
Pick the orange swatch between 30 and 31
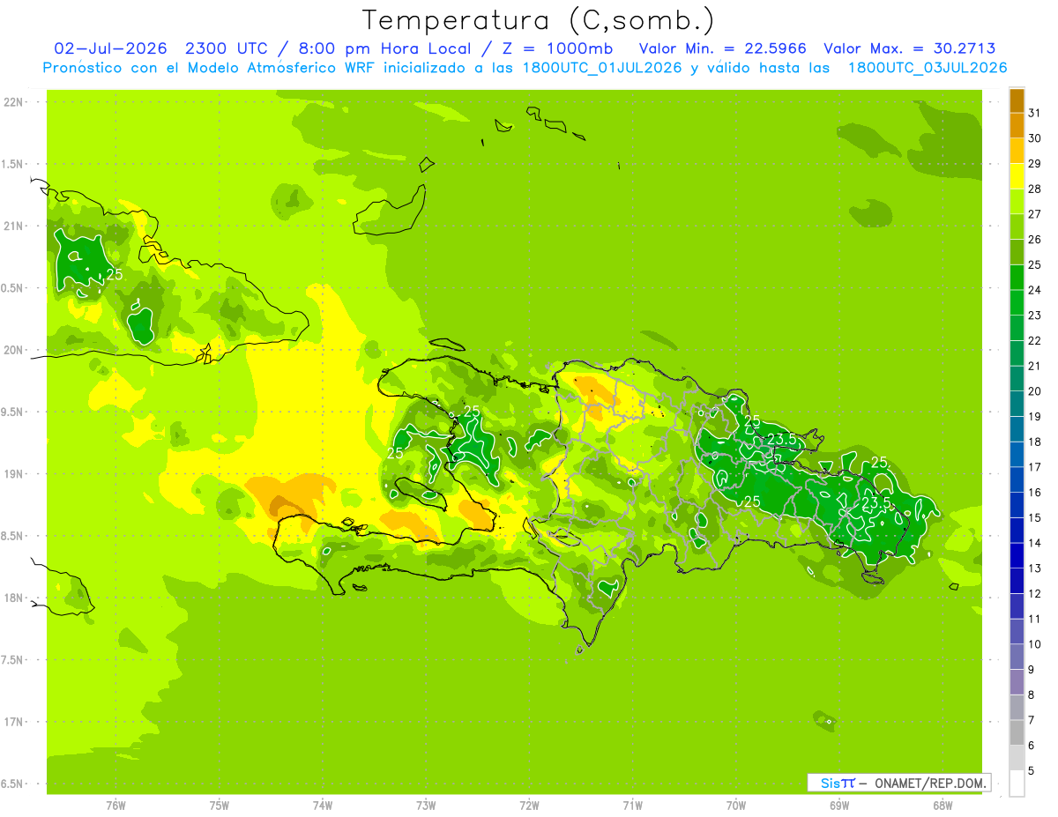coord(1017,126)
